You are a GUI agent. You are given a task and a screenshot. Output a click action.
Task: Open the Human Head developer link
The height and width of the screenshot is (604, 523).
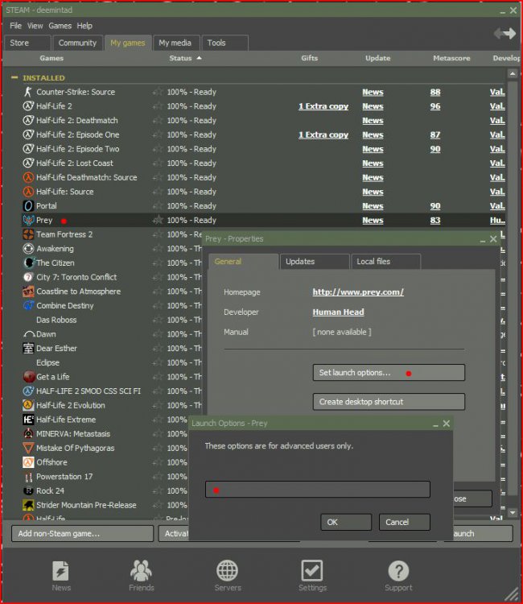pos(338,312)
